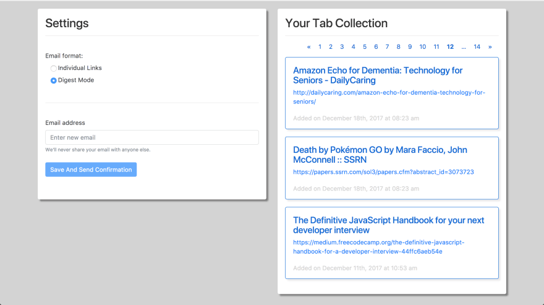The image size is (544, 305).
Task: Select the Digest Mode radio option
Action: [53, 80]
